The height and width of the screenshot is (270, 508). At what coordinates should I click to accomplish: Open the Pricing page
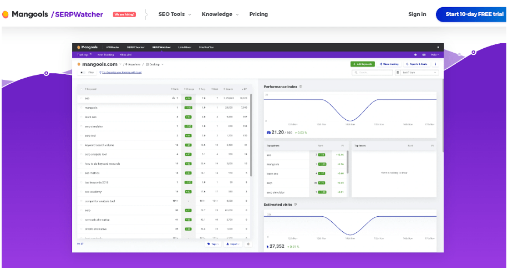(x=258, y=14)
